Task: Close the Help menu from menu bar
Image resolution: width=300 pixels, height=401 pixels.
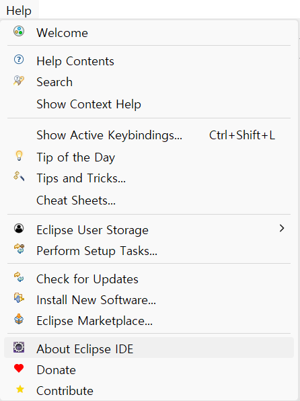Action: 19,11
